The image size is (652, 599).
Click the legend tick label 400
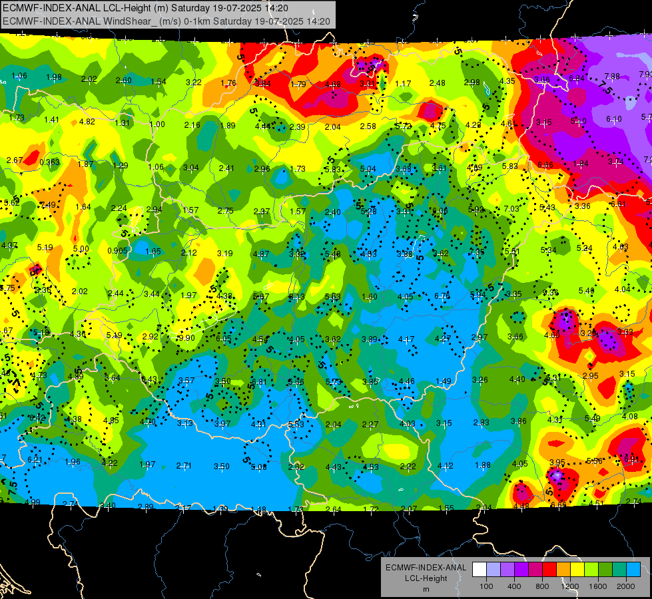coord(514,586)
